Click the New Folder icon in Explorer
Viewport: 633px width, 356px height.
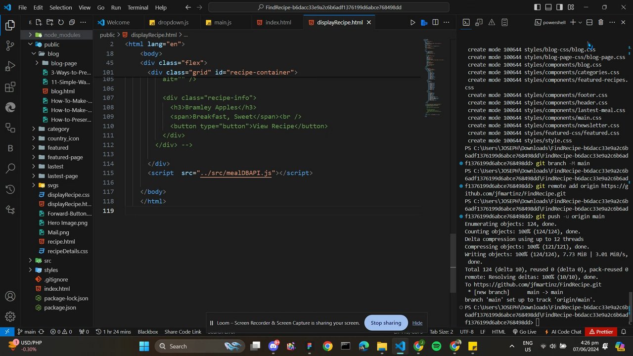click(x=49, y=22)
